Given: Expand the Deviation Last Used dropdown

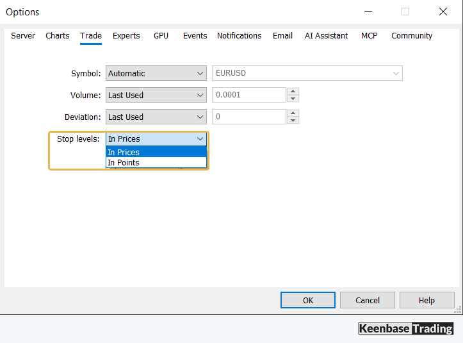Looking at the screenshot, I should tap(156, 117).
